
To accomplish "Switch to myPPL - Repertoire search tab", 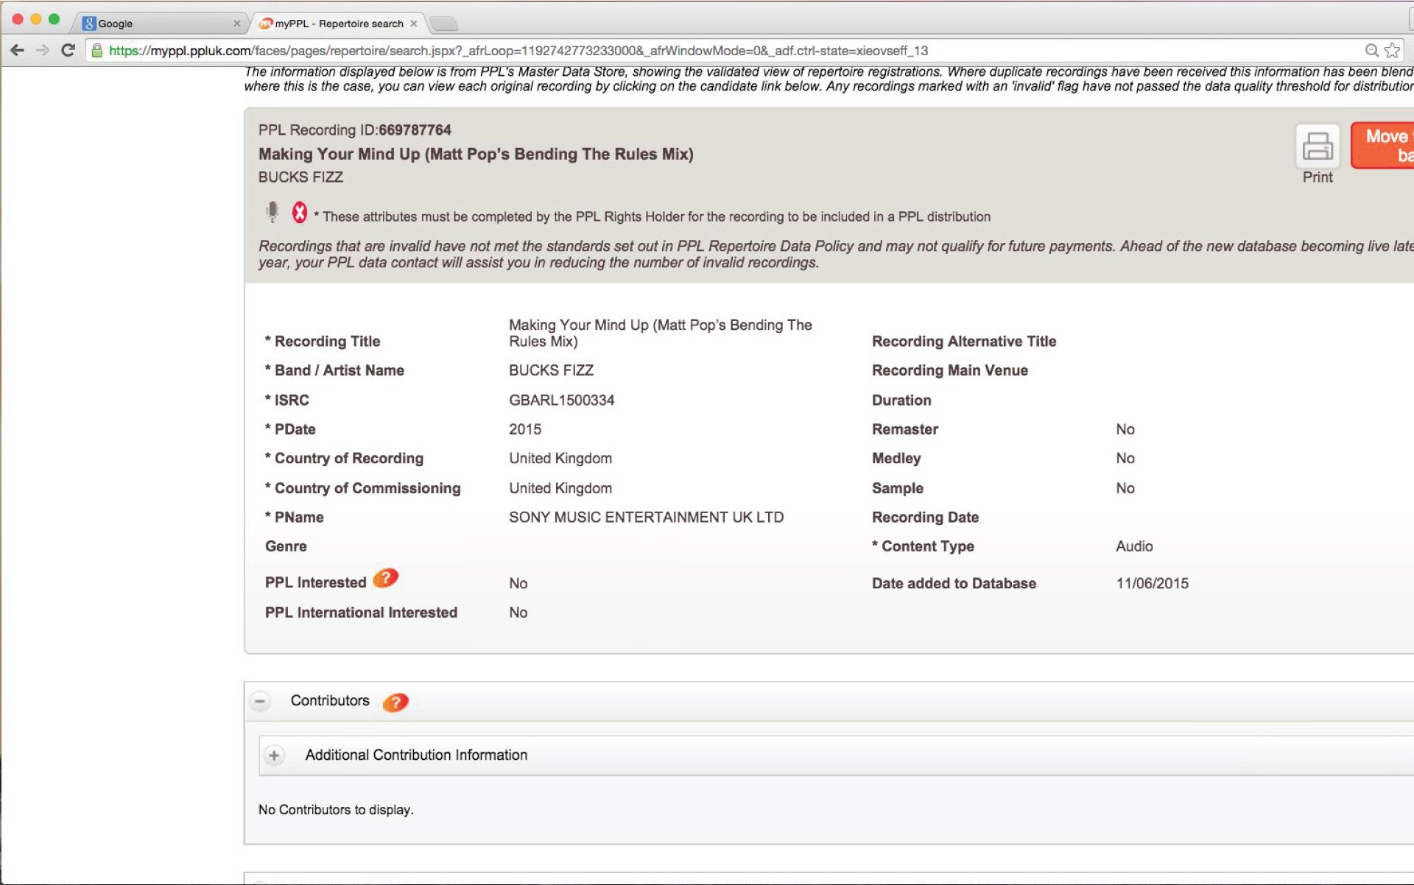I will [340, 24].
